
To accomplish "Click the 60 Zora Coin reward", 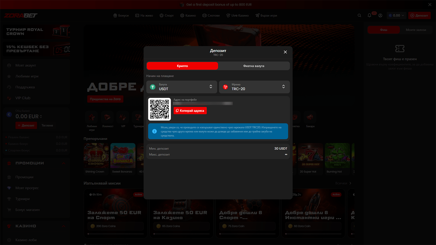I will pyautogui.click(x=313, y=226).
